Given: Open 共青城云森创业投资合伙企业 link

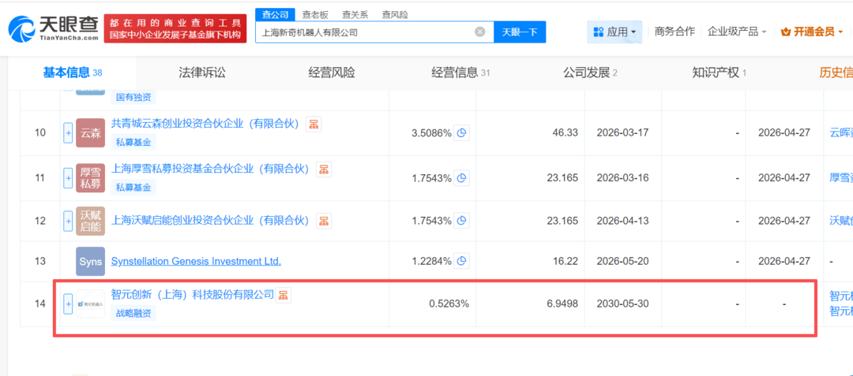Looking at the screenshot, I should (x=205, y=124).
